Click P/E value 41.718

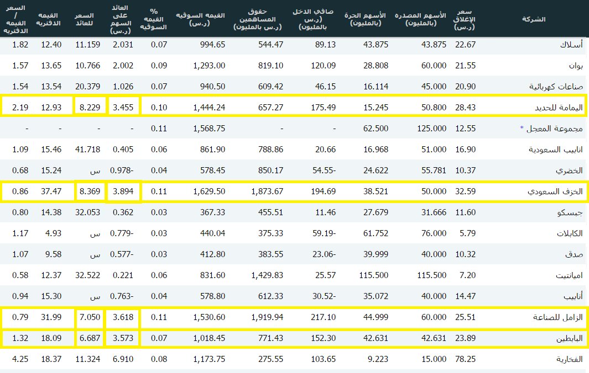tap(88, 150)
